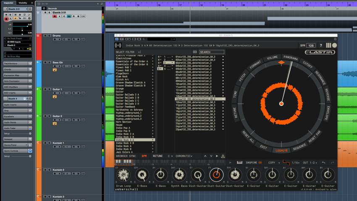
Task: Click the keyboard icon next to Inspire
Action: [x=239, y=162]
